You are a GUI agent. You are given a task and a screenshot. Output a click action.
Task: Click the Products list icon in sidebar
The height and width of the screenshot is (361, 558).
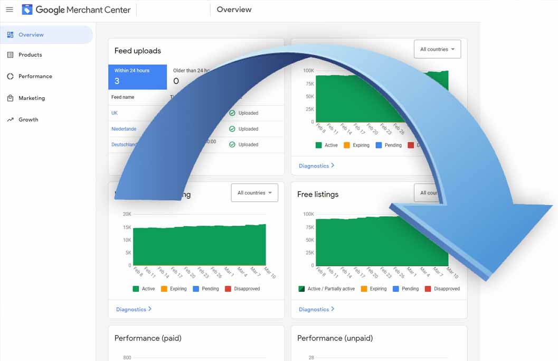pos(10,55)
